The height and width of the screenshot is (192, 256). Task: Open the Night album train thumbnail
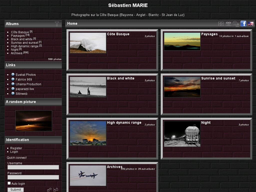[182, 134]
